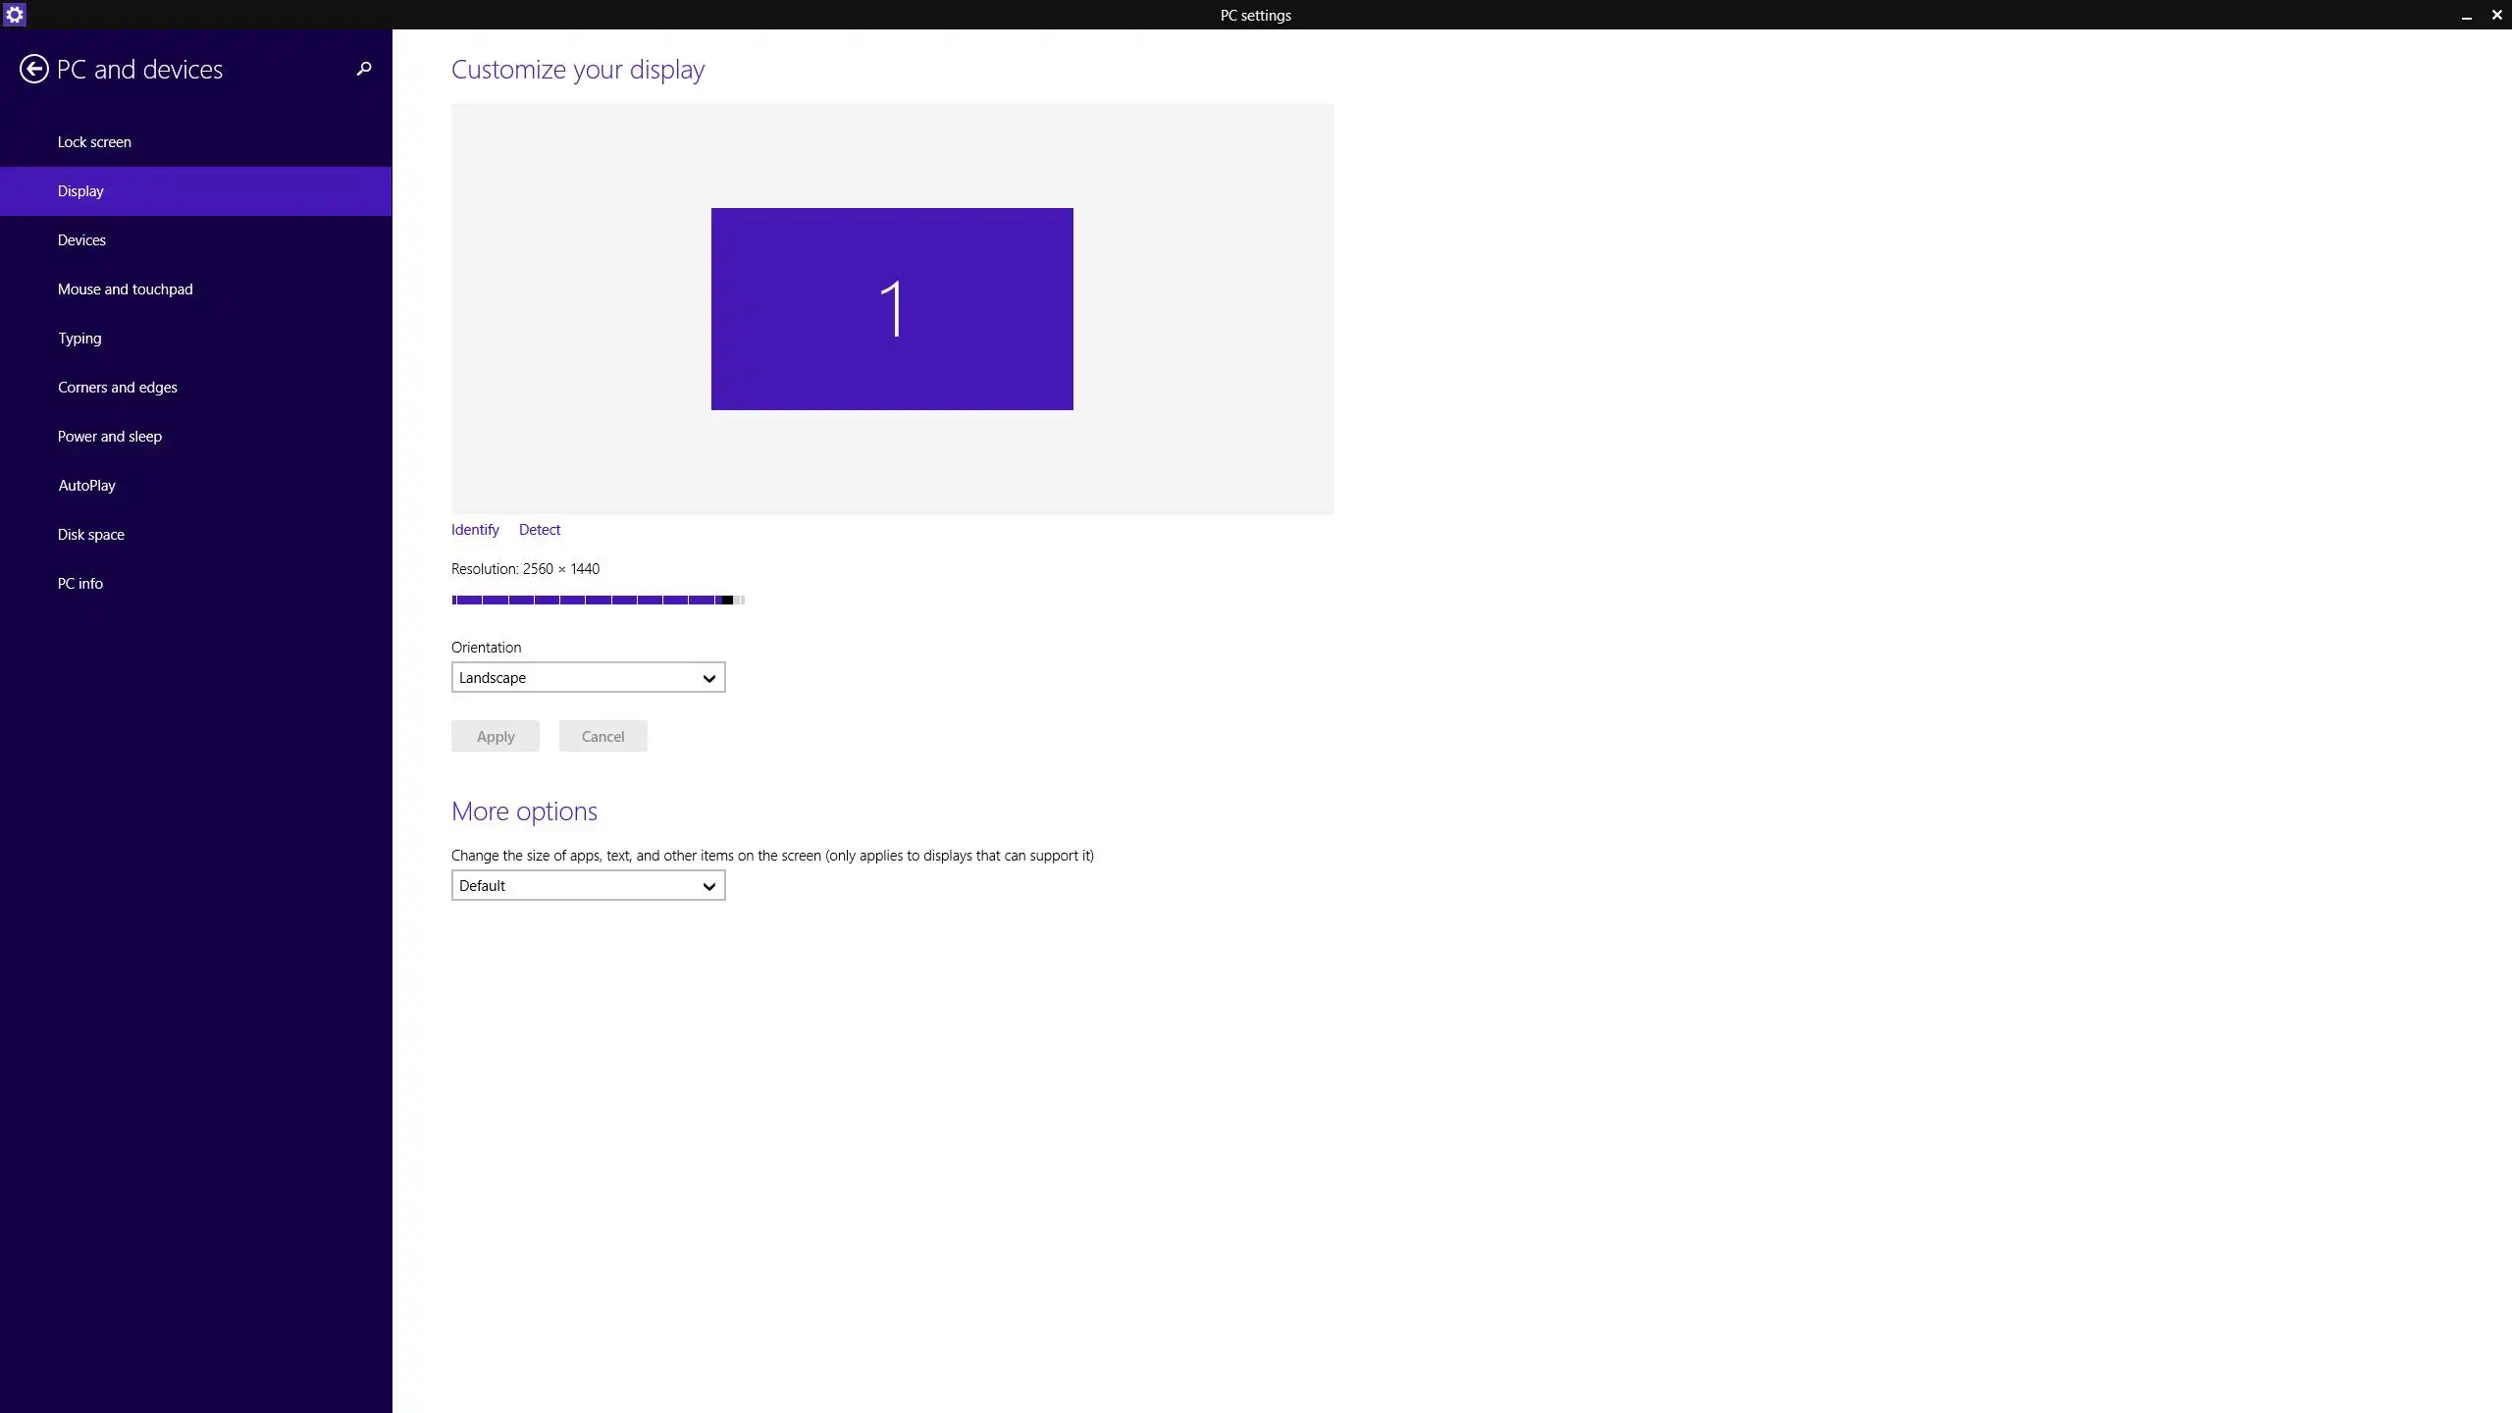Open Power and sleep settings

[x=109, y=437]
